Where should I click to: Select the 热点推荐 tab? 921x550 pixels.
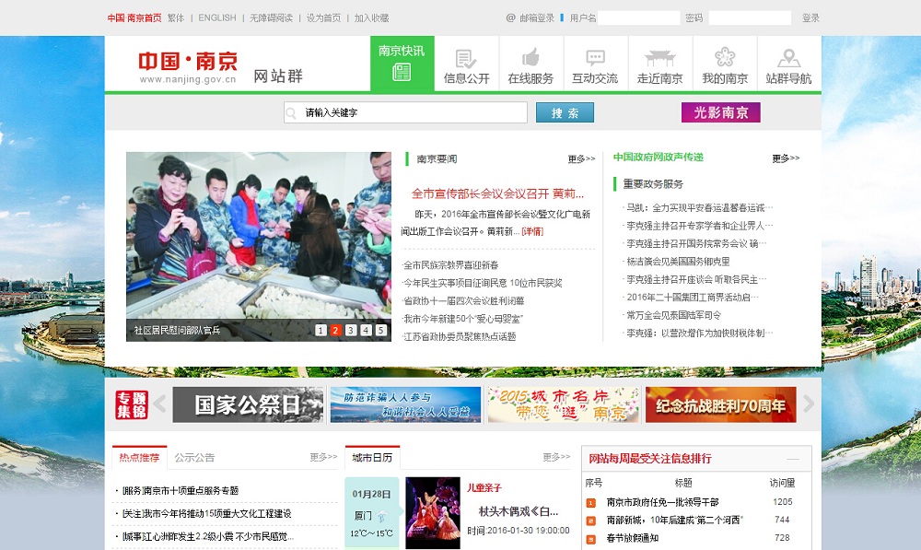(x=139, y=457)
